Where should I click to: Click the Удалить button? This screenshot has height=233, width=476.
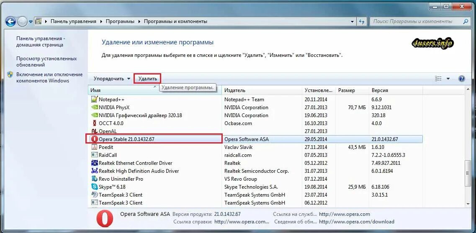pos(147,79)
